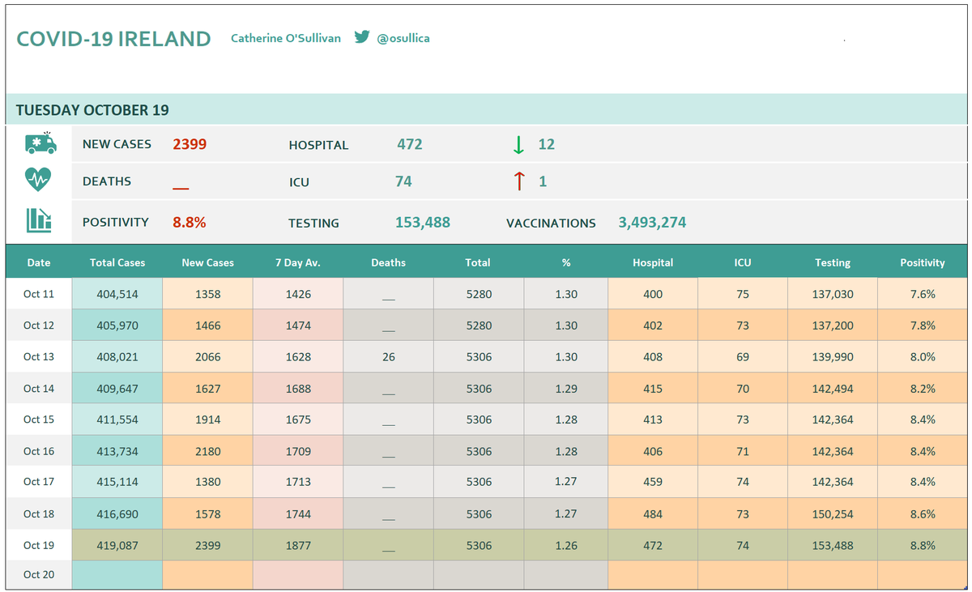Viewport: 972px width, 592px height.
Task: Select the 26 deaths cell for Oct 13
Action: coord(389,356)
